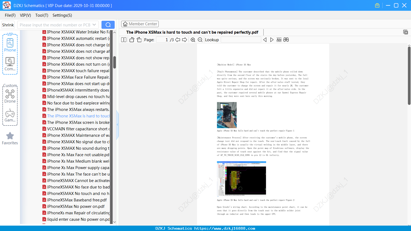Click the file list scroll-up arrow
Viewport: 411px width, 231px height.
(x=114, y=32)
